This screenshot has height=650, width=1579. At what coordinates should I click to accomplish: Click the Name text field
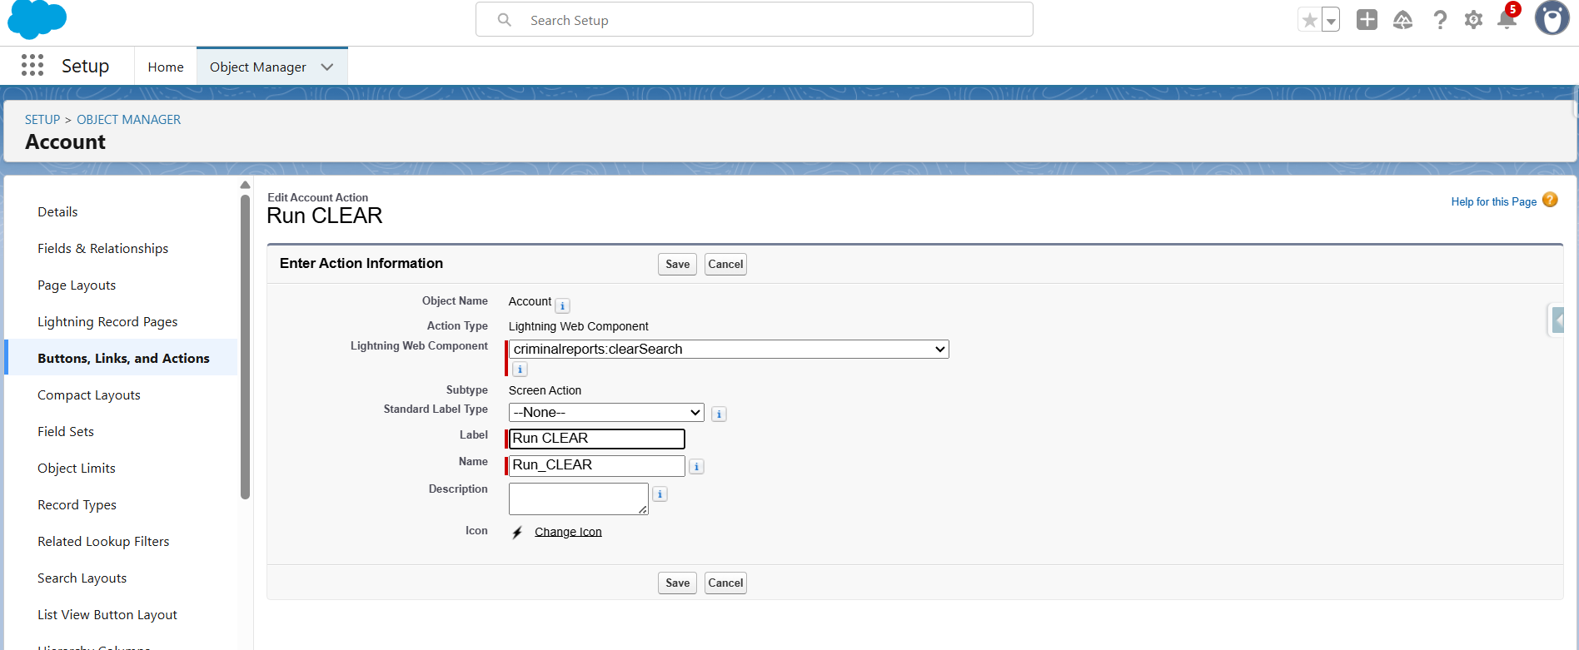(597, 466)
